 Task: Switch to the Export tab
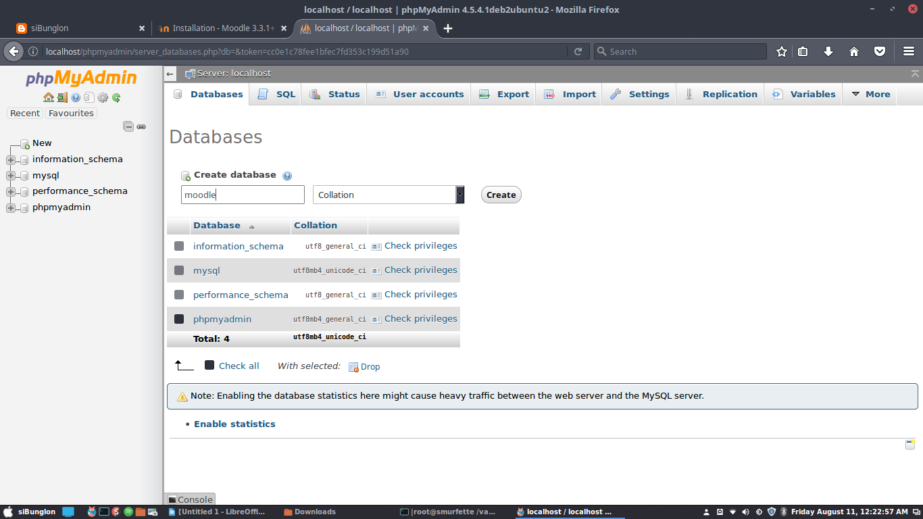pyautogui.click(x=504, y=95)
